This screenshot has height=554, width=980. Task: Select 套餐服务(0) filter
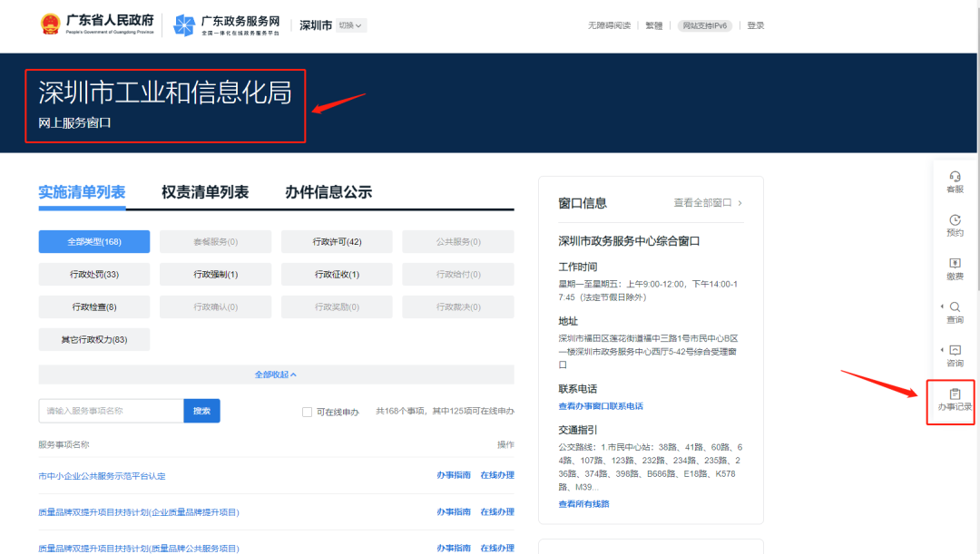(x=216, y=242)
